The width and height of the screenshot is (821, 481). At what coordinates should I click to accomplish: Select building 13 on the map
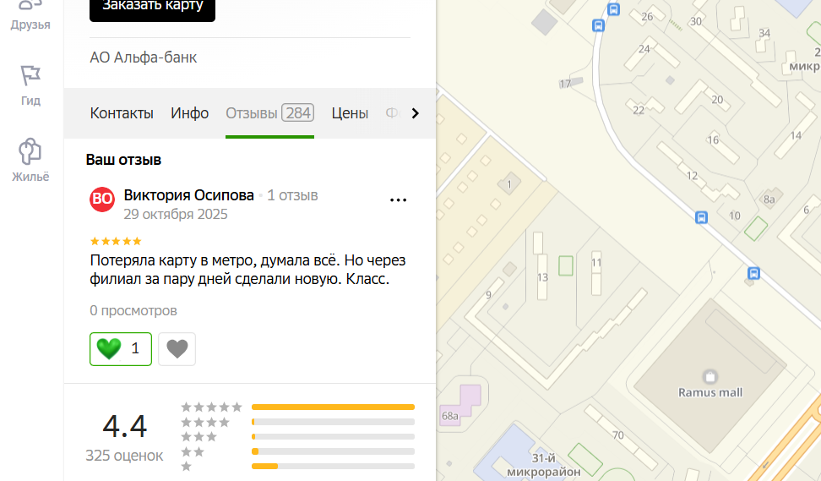(542, 277)
